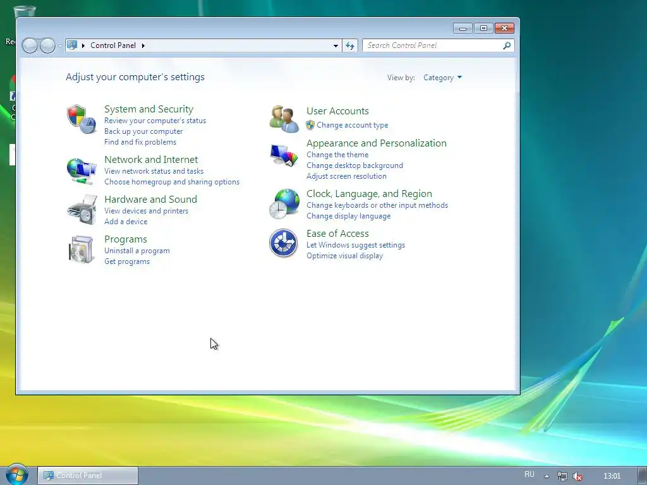
Task: Open the View by Category dropdown
Action: [442, 78]
